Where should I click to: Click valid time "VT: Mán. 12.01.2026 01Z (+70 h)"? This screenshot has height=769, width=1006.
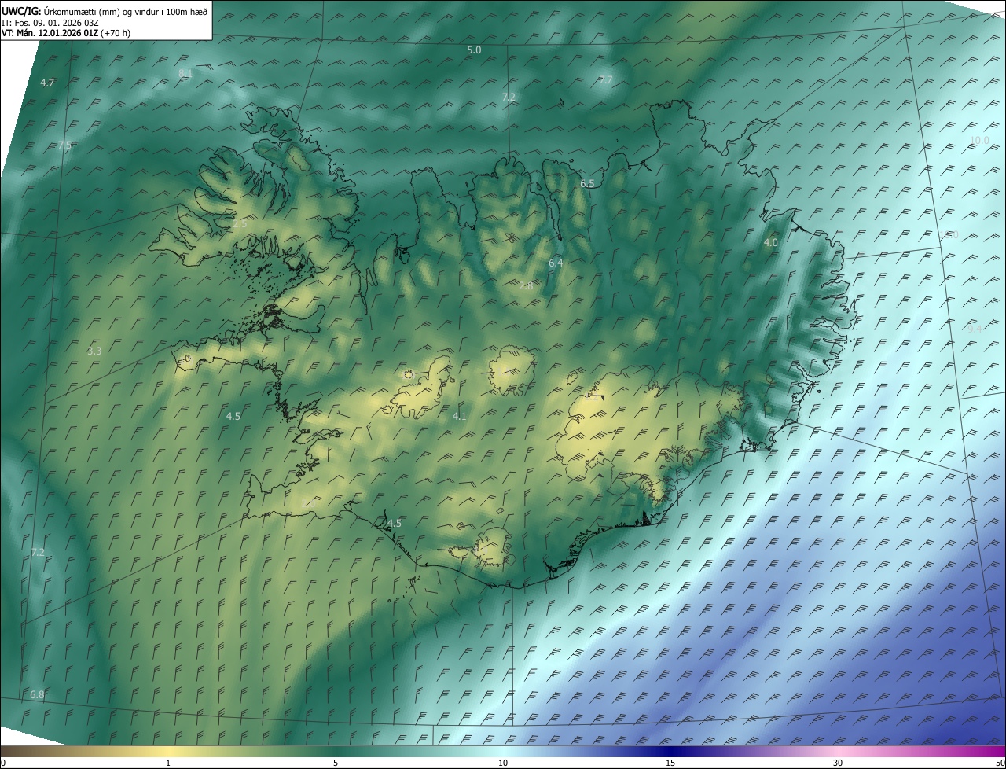(x=66, y=33)
